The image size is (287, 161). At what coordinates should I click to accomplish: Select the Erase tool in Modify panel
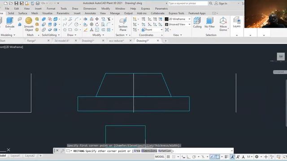click(86, 30)
